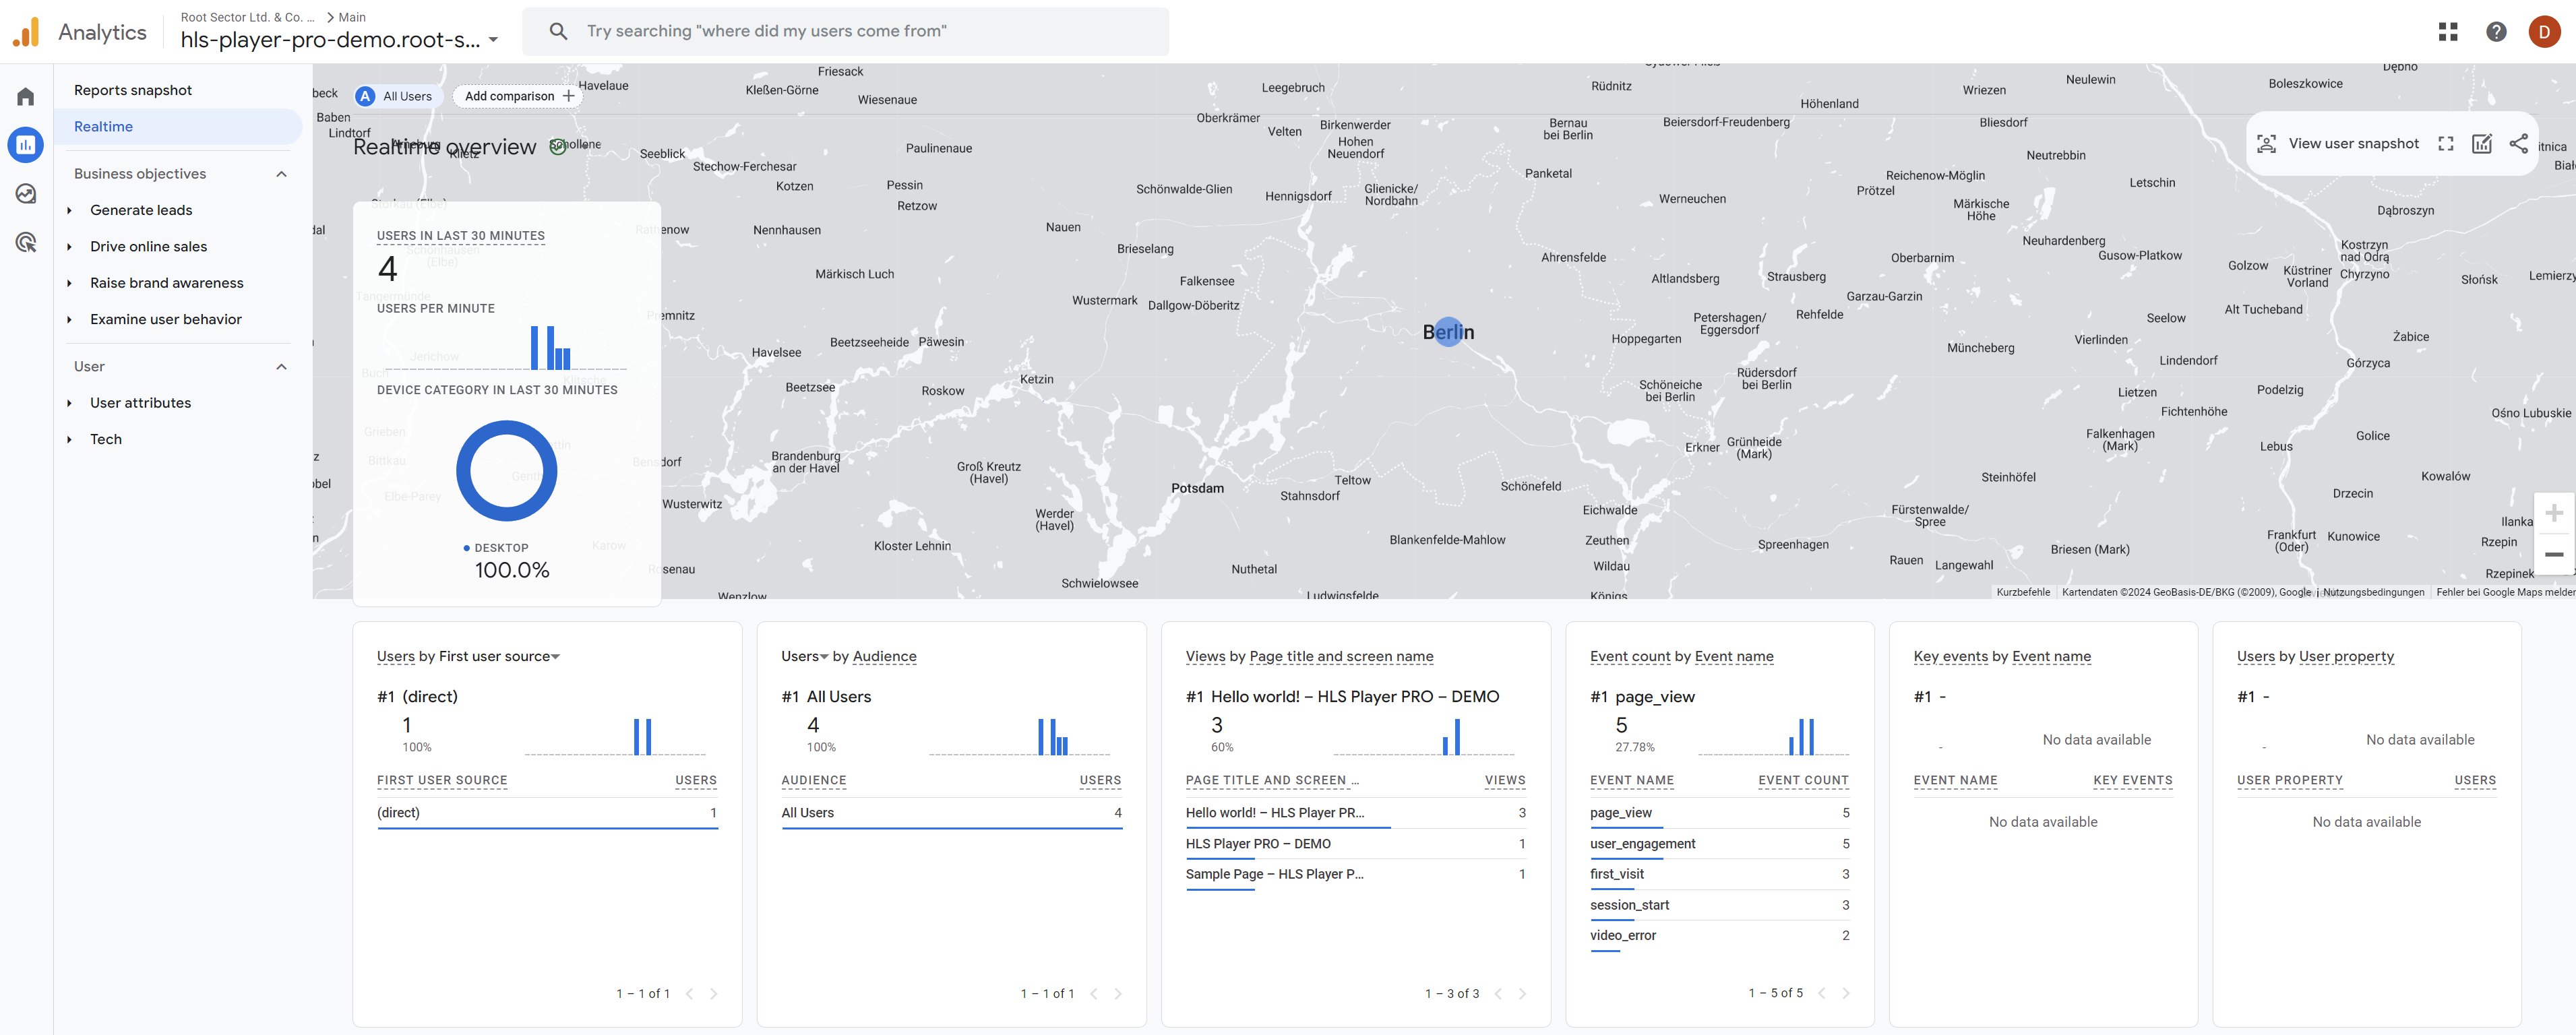Click the search input field
2576x1035 pixels.
pos(845,31)
